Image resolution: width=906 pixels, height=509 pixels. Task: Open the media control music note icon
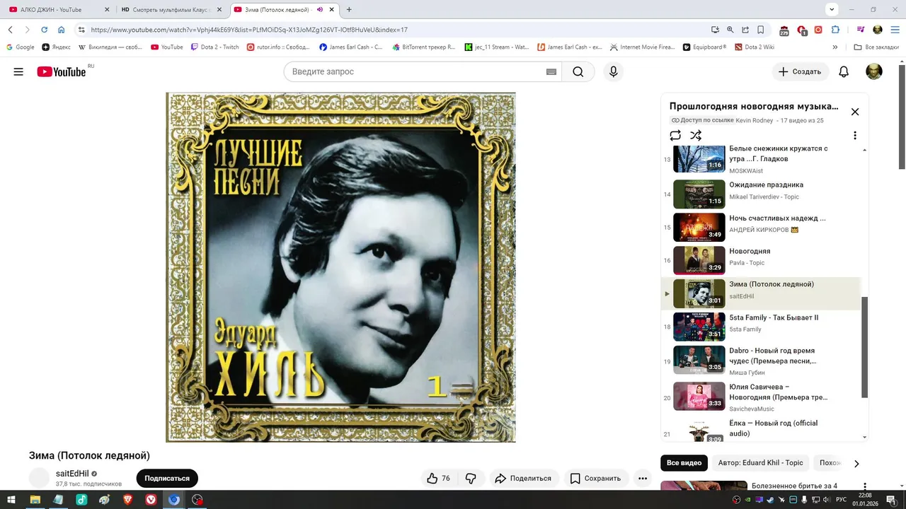860,30
